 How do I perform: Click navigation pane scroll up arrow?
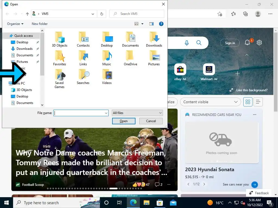click(x=42, y=31)
